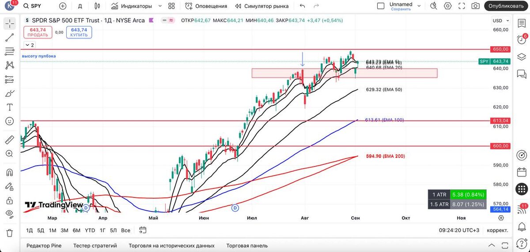Open the quick search lightning icon
Viewport: 530px width, 252px height.
point(434,6)
